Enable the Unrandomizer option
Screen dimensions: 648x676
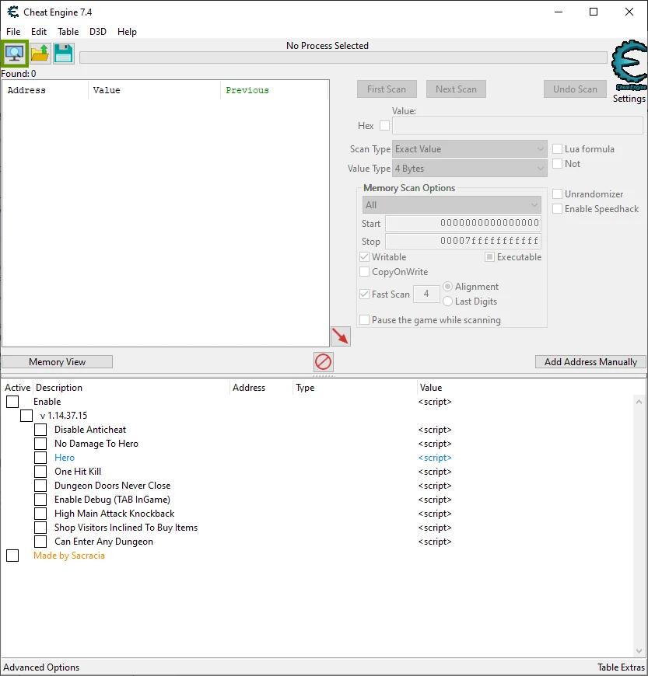[x=557, y=194]
